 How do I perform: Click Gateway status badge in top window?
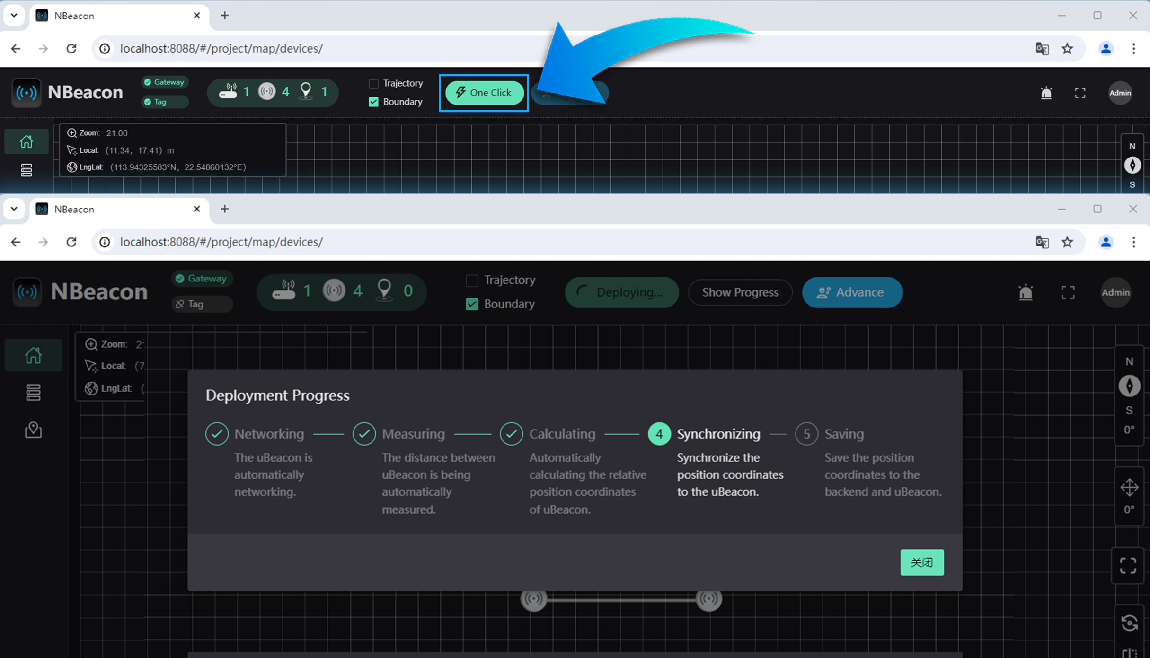[x=165, y=82]
